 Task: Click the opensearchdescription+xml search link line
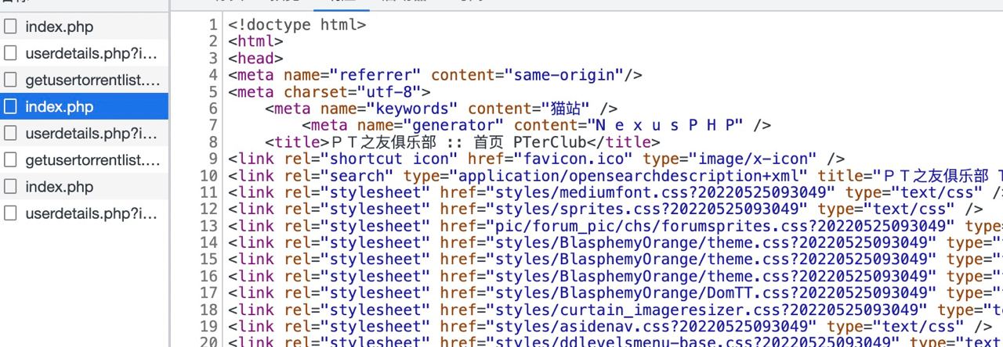coord(615,176)
